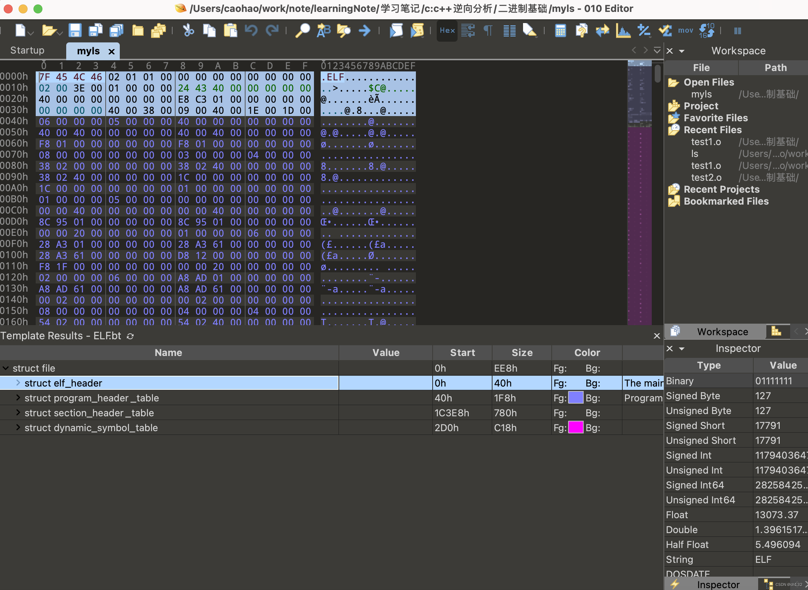Image resolution: width=808 pixels, height=590 pixels.
Task: Click the base converter 10/16 icon
Action: tap(706, 31)
